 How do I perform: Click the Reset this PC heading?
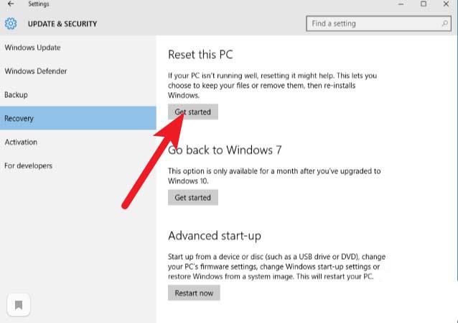pos(200,55)
